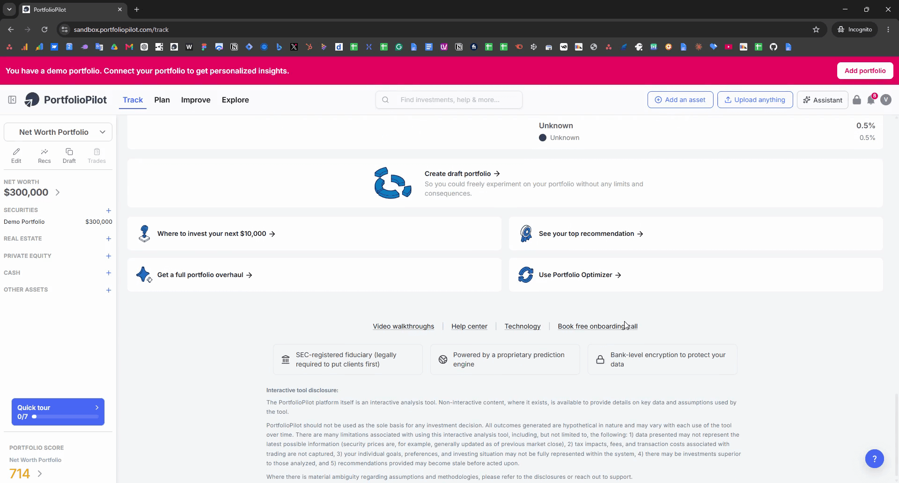Bookmark this page with star icon

tap(816, 29)
